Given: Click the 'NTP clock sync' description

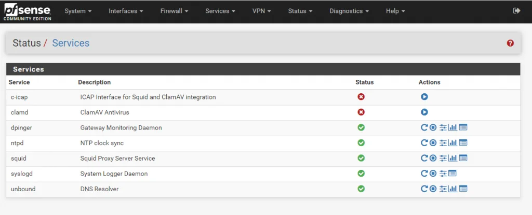Looking at the screenshot, I should [102, 143].
